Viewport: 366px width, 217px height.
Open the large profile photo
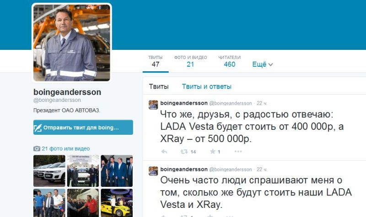[72, 43]
